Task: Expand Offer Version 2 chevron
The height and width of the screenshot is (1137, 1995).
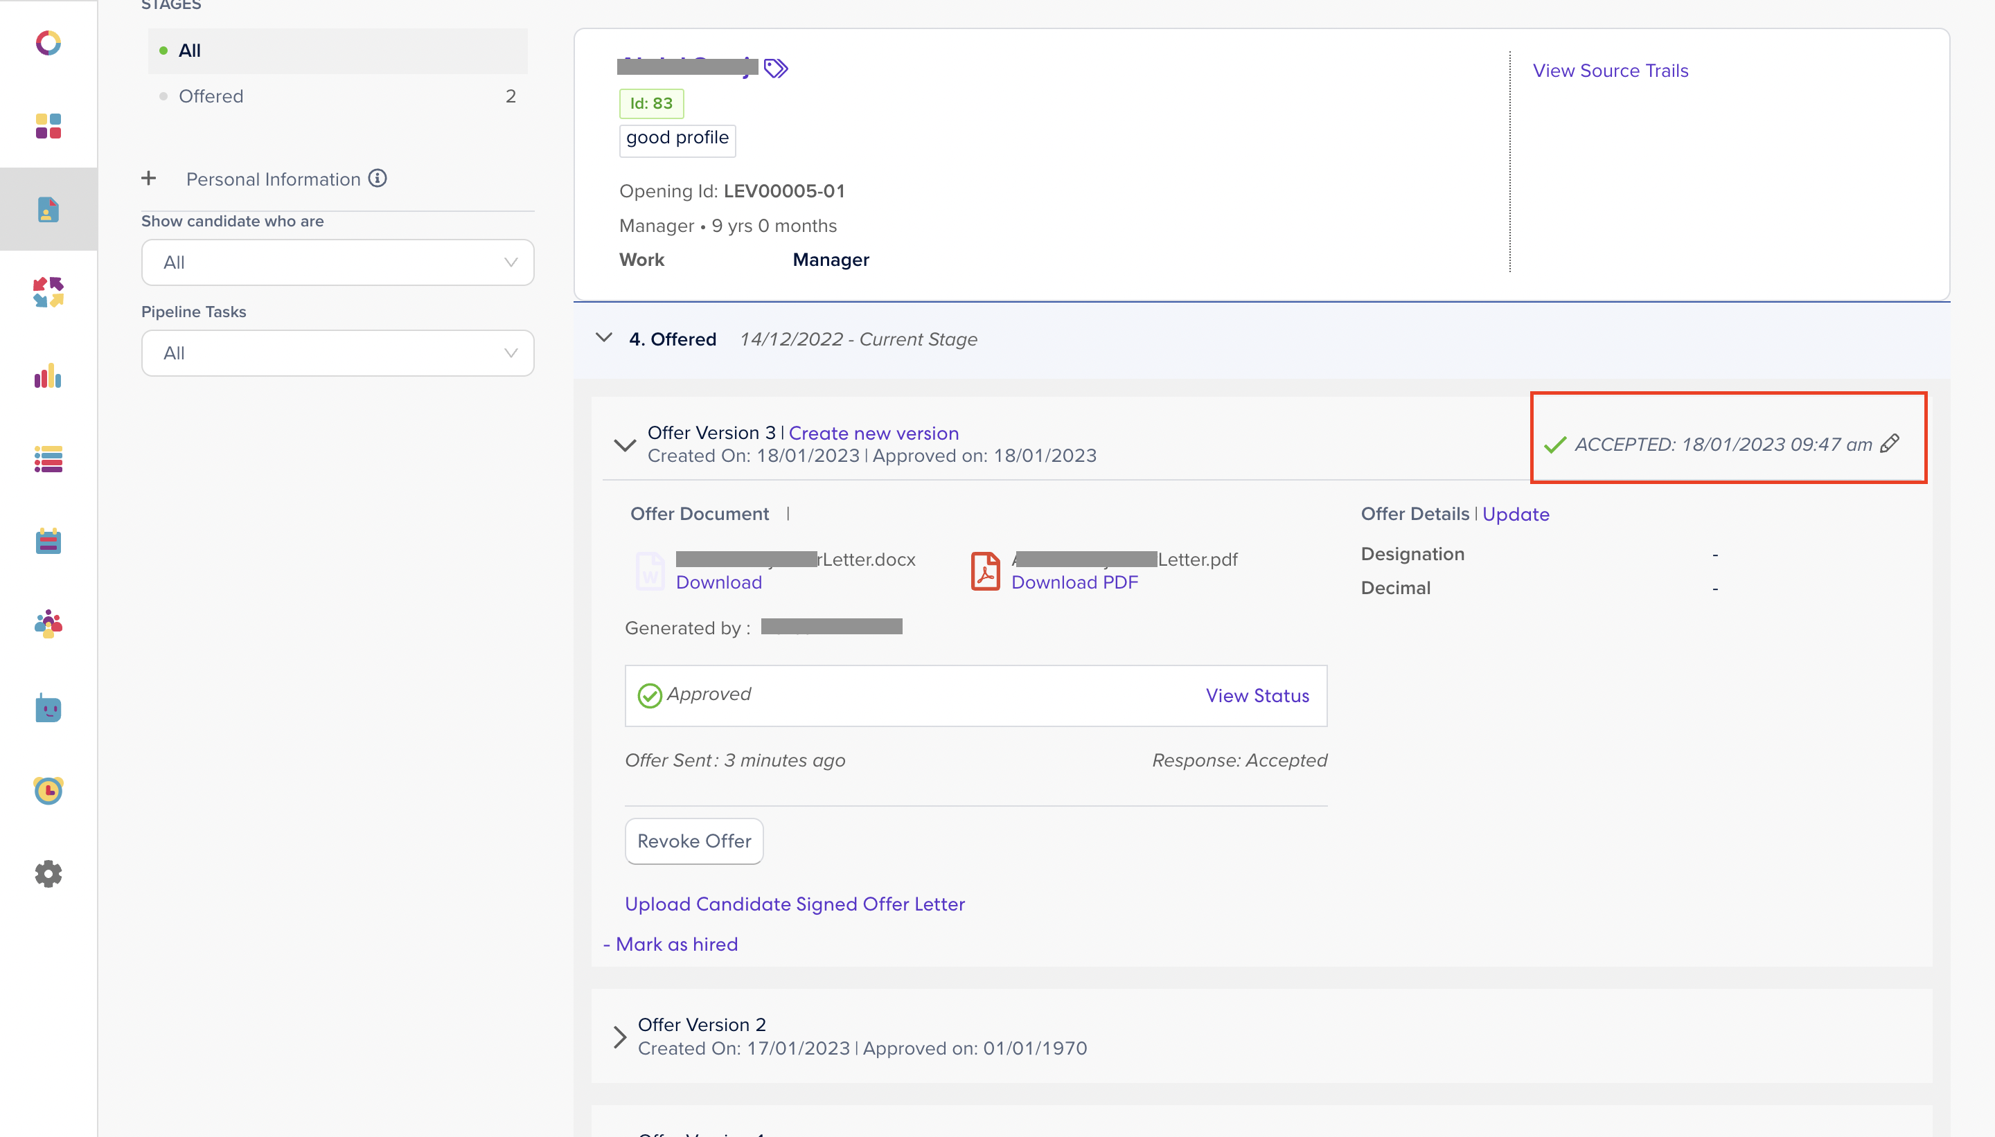Action: tap(620, 1037)
